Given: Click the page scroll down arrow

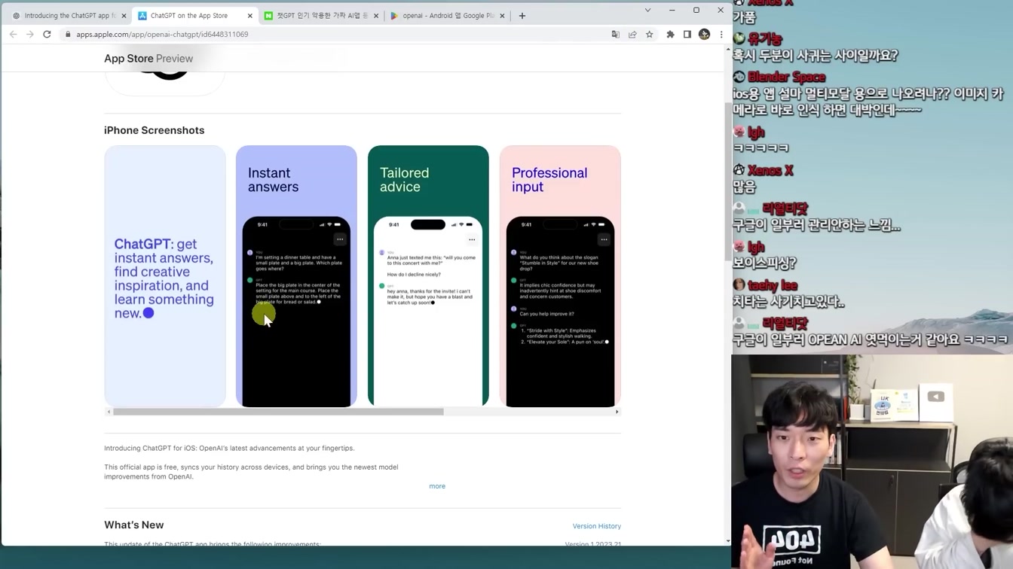Looking at the screenshot, I should pyautogui.click(x=728, y=540).
